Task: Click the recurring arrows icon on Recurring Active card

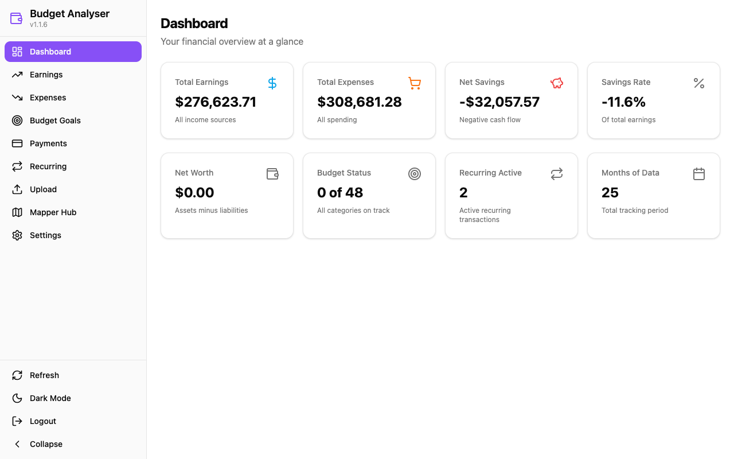Action: coord(556,173)
